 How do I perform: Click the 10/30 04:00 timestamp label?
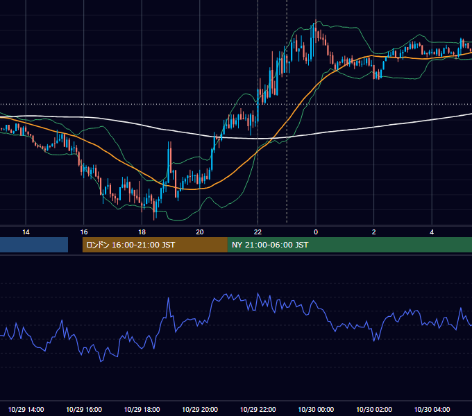pos(432,410)
